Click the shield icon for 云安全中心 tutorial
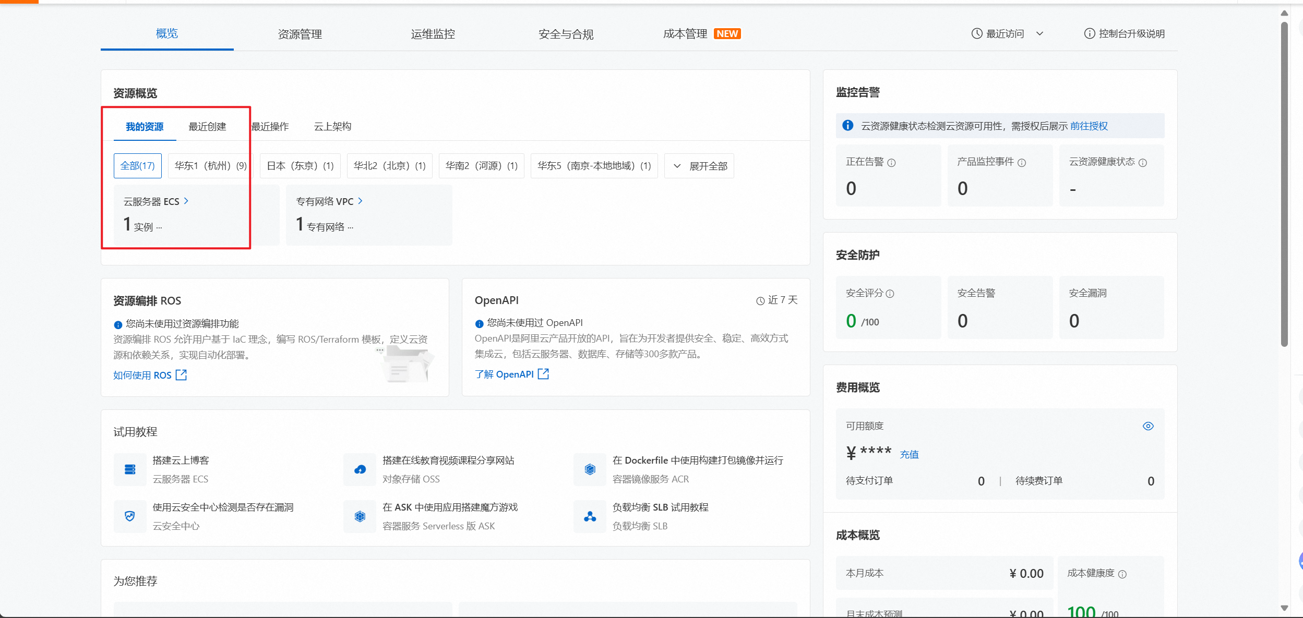 (130, 516)
